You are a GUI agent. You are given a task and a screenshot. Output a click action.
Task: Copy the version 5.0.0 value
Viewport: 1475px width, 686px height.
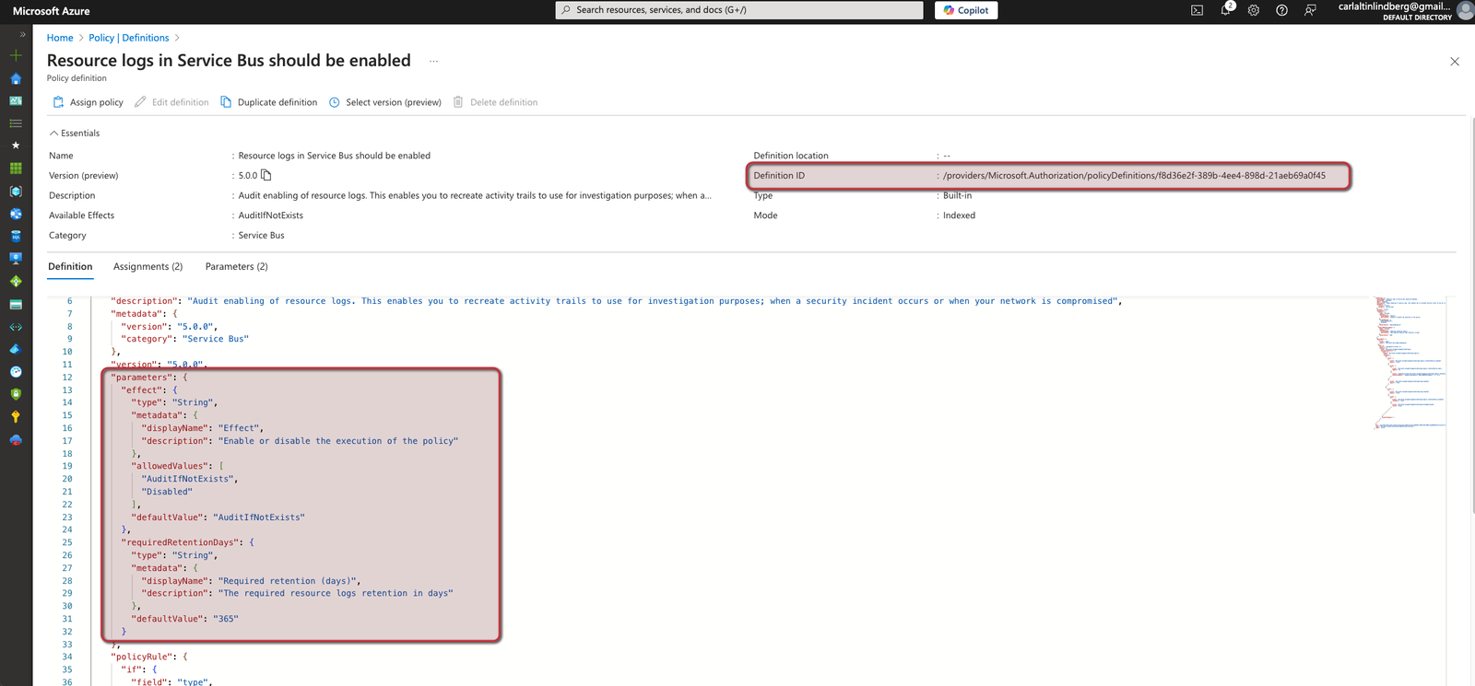pos(266,175)
